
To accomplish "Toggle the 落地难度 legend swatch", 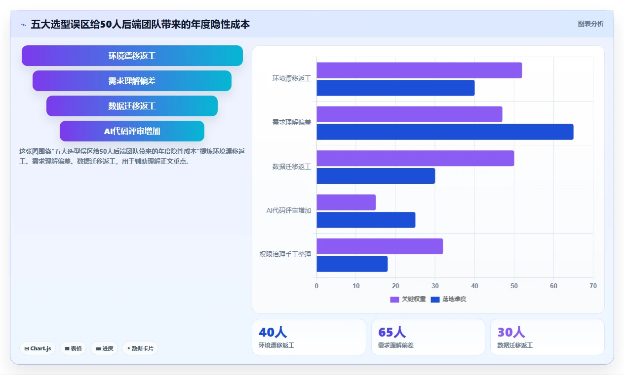I will pos(435,299).
